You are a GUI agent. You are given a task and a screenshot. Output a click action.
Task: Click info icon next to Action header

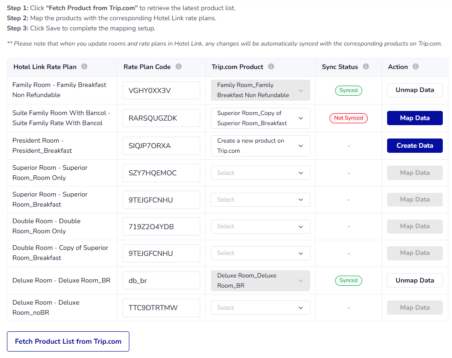click(x=416, y=67)
